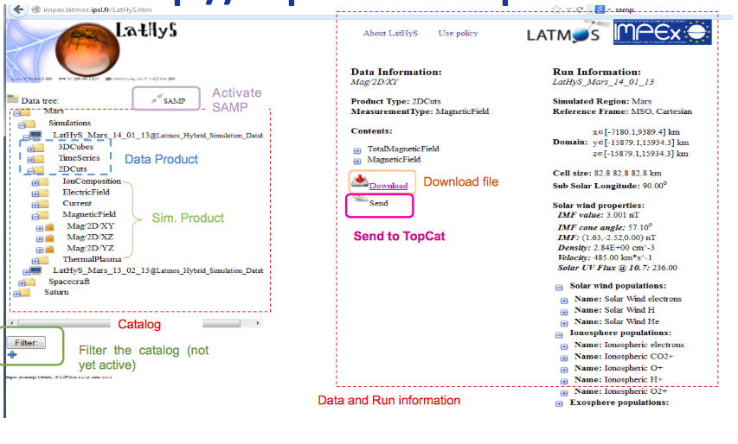The height and width of the screenshot is (444, 738).
Task: Select Mag/2D/XZ in the data tree
Action: coord(90,238)
